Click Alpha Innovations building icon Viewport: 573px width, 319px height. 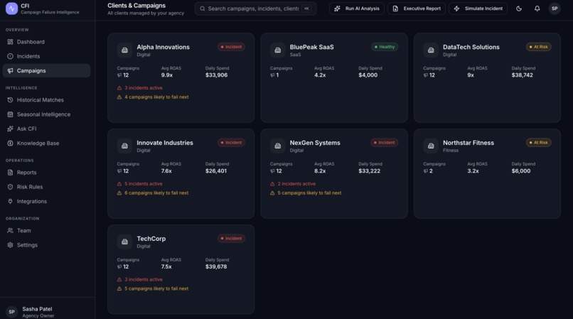click(x=124, y=50)
